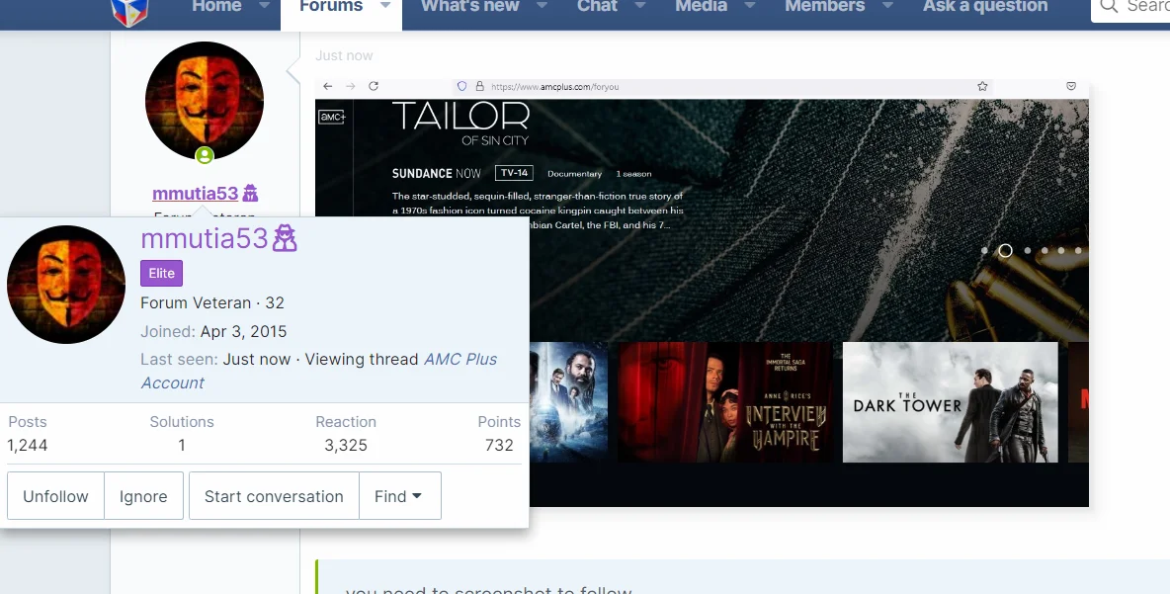Click the TV-14 rating badge
1170x594 pixels.
(514, 173)
